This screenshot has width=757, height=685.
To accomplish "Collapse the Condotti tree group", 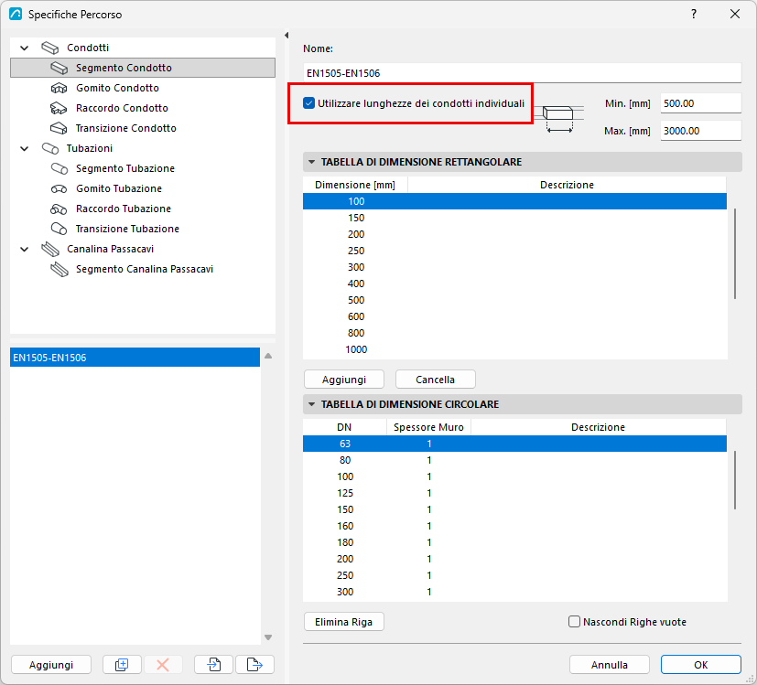I will coord(24,48).
